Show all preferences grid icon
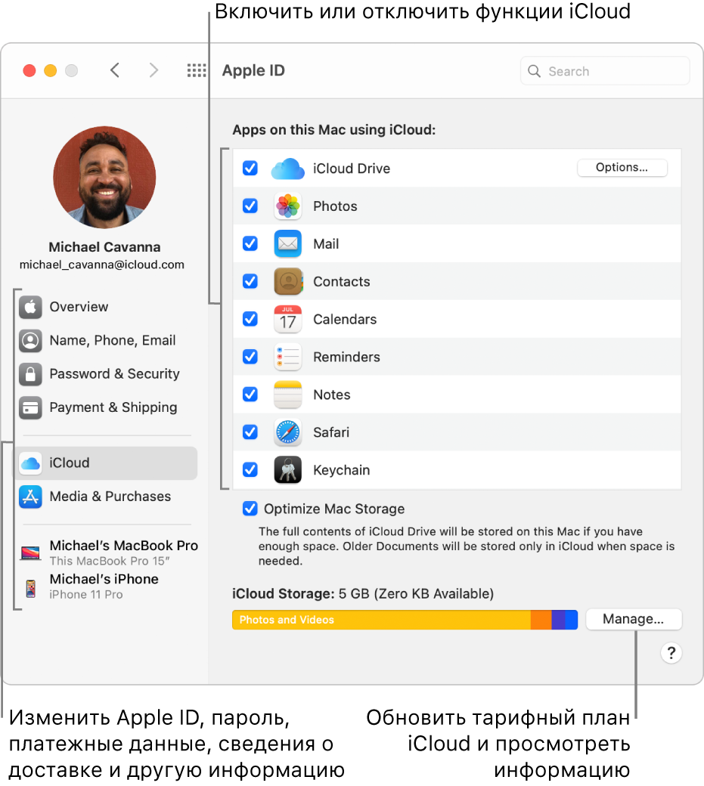Viewport: 704px width, 786px height. click(x=197, y=71)
